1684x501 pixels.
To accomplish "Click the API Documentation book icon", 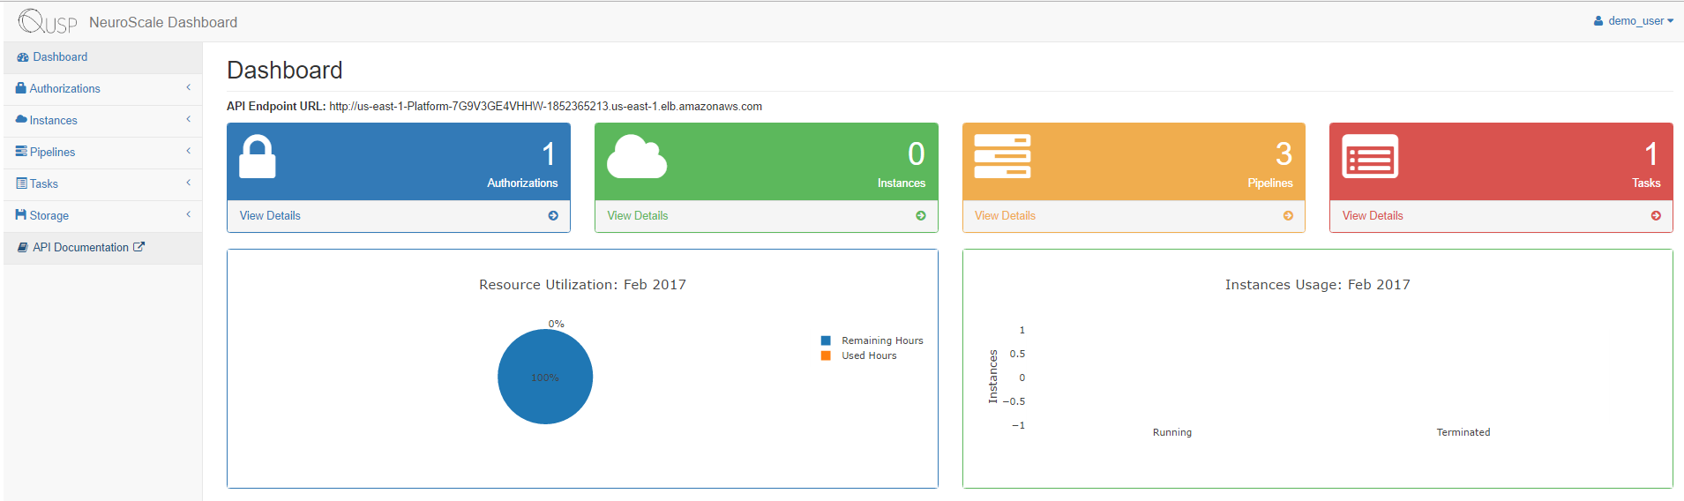I will click(x=23, y=248).
